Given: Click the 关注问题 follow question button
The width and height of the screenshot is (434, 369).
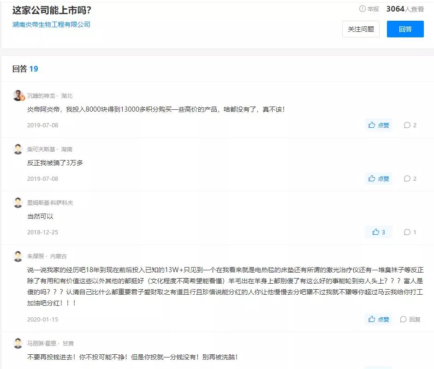Looking at the screenshot, I should pos(361,29).
